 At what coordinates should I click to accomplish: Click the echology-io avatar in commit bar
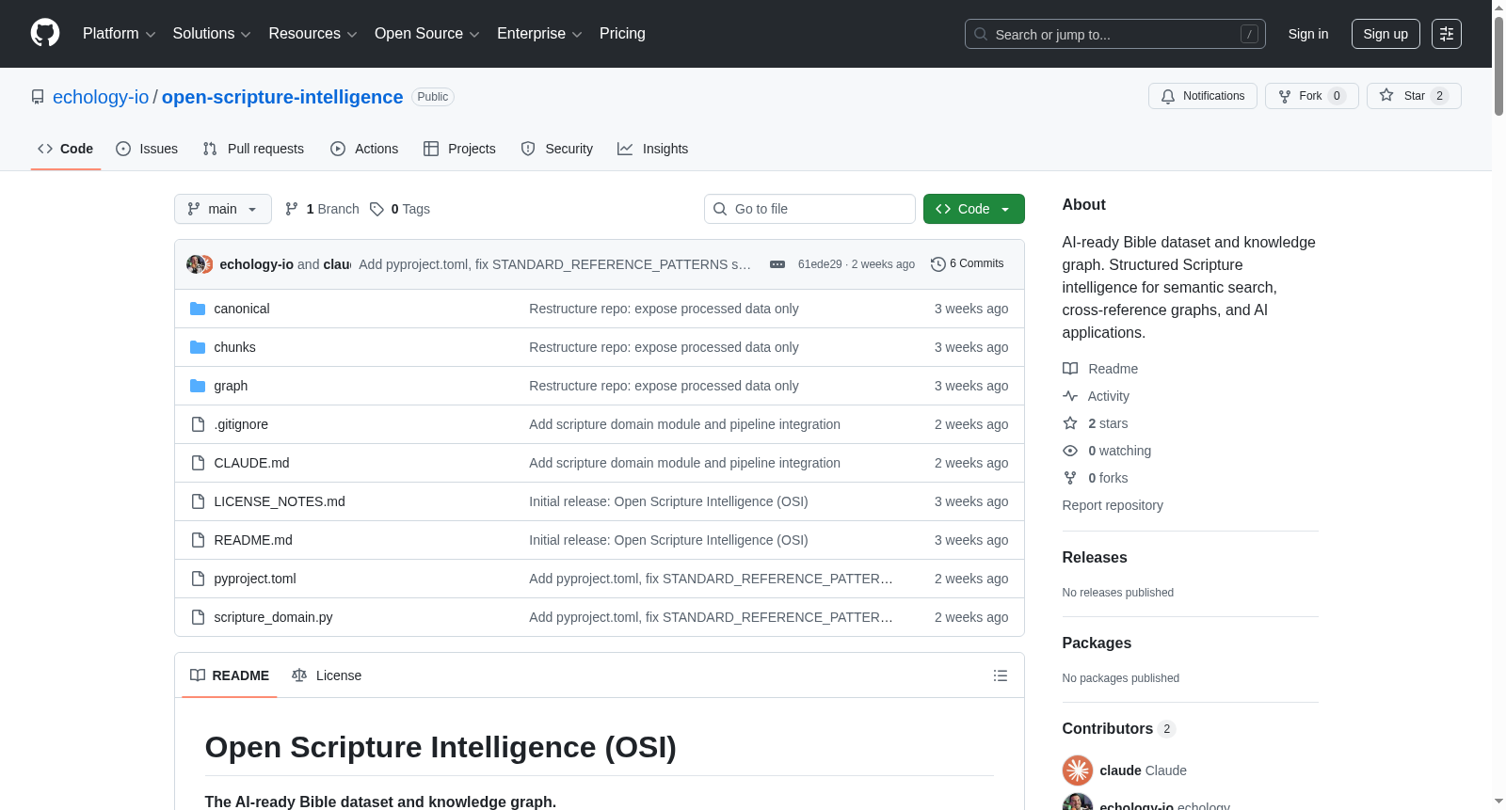coord(195,264)
